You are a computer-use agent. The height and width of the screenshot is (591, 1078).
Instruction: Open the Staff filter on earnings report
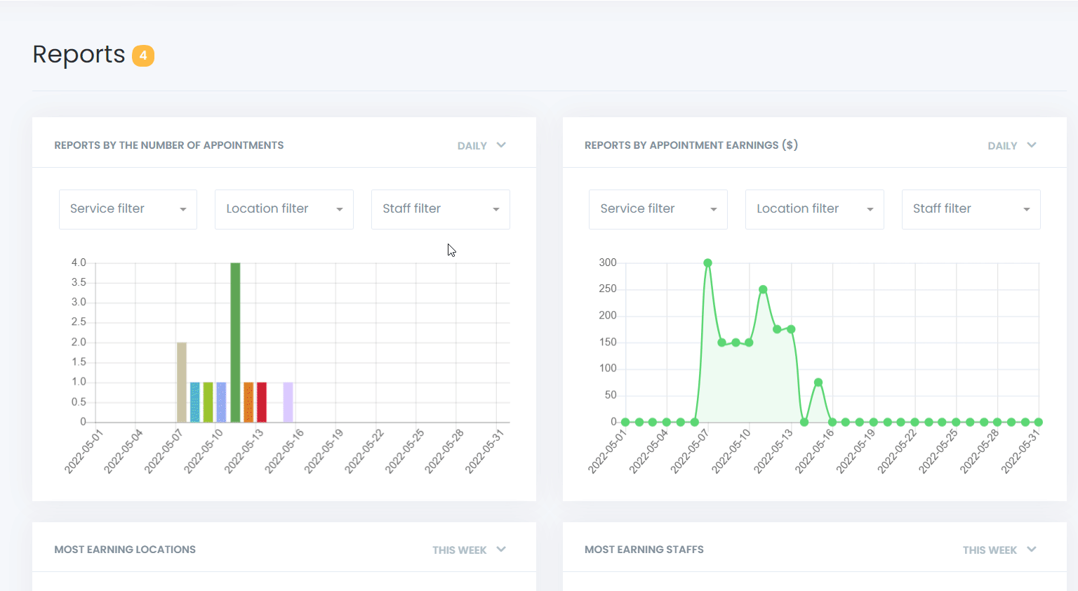[971, 208]
